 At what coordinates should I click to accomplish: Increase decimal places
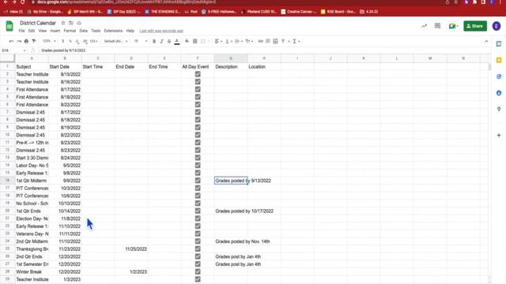click(85, 41)
